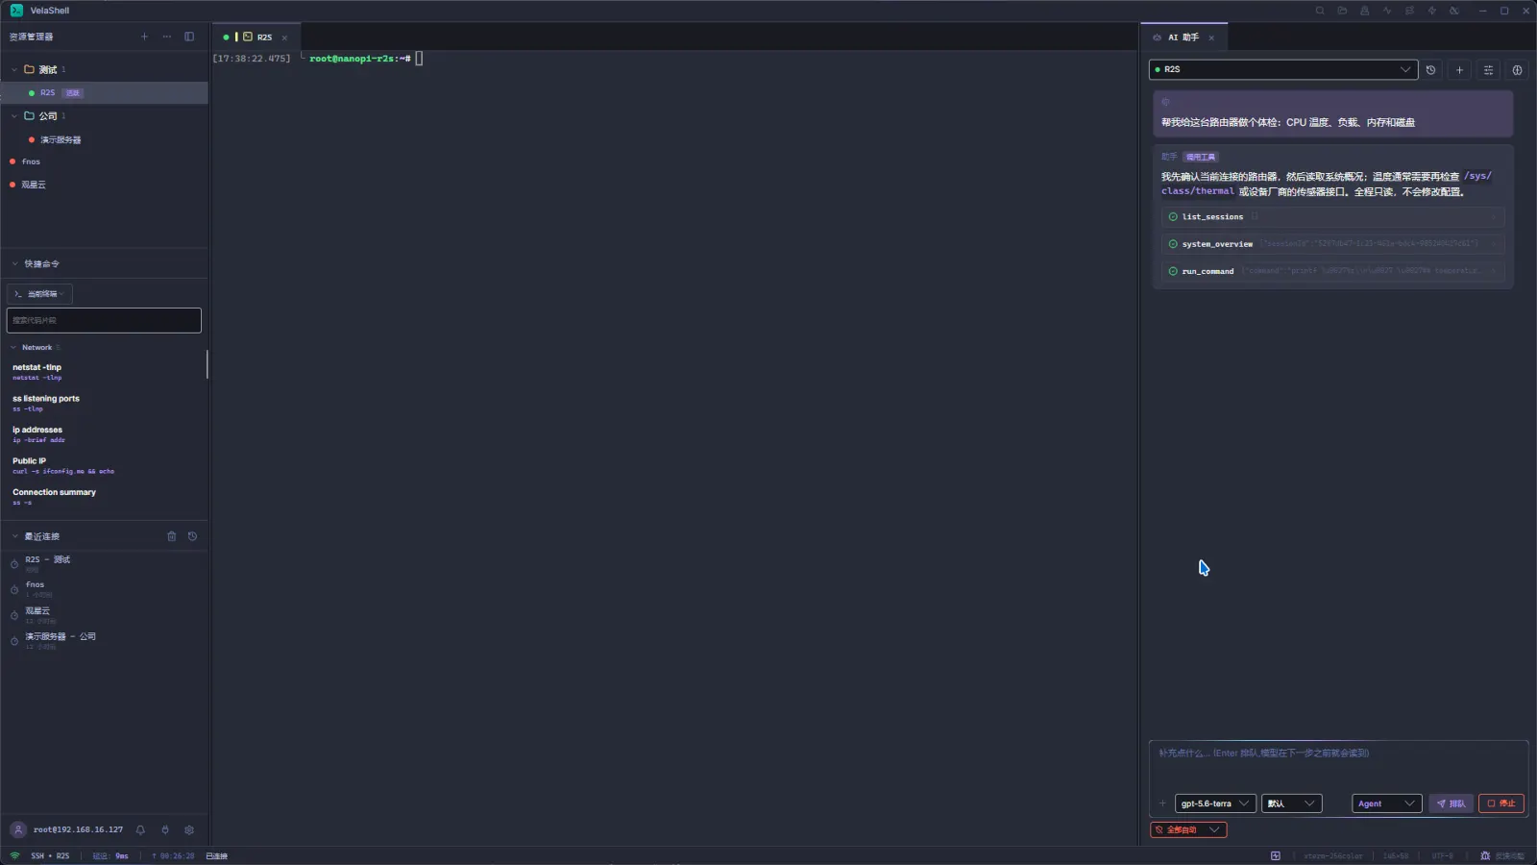Collapse the 快捷命令 section
Image resolution: width=1537 pixels, height=865 pixels.
pyautogui.click(x=14, y=263)
